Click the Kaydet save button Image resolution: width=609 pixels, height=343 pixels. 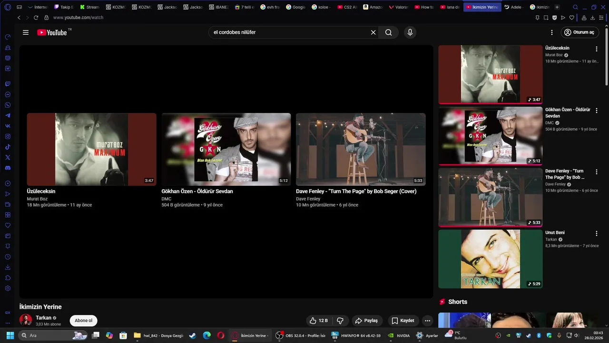tap(403, 321)
